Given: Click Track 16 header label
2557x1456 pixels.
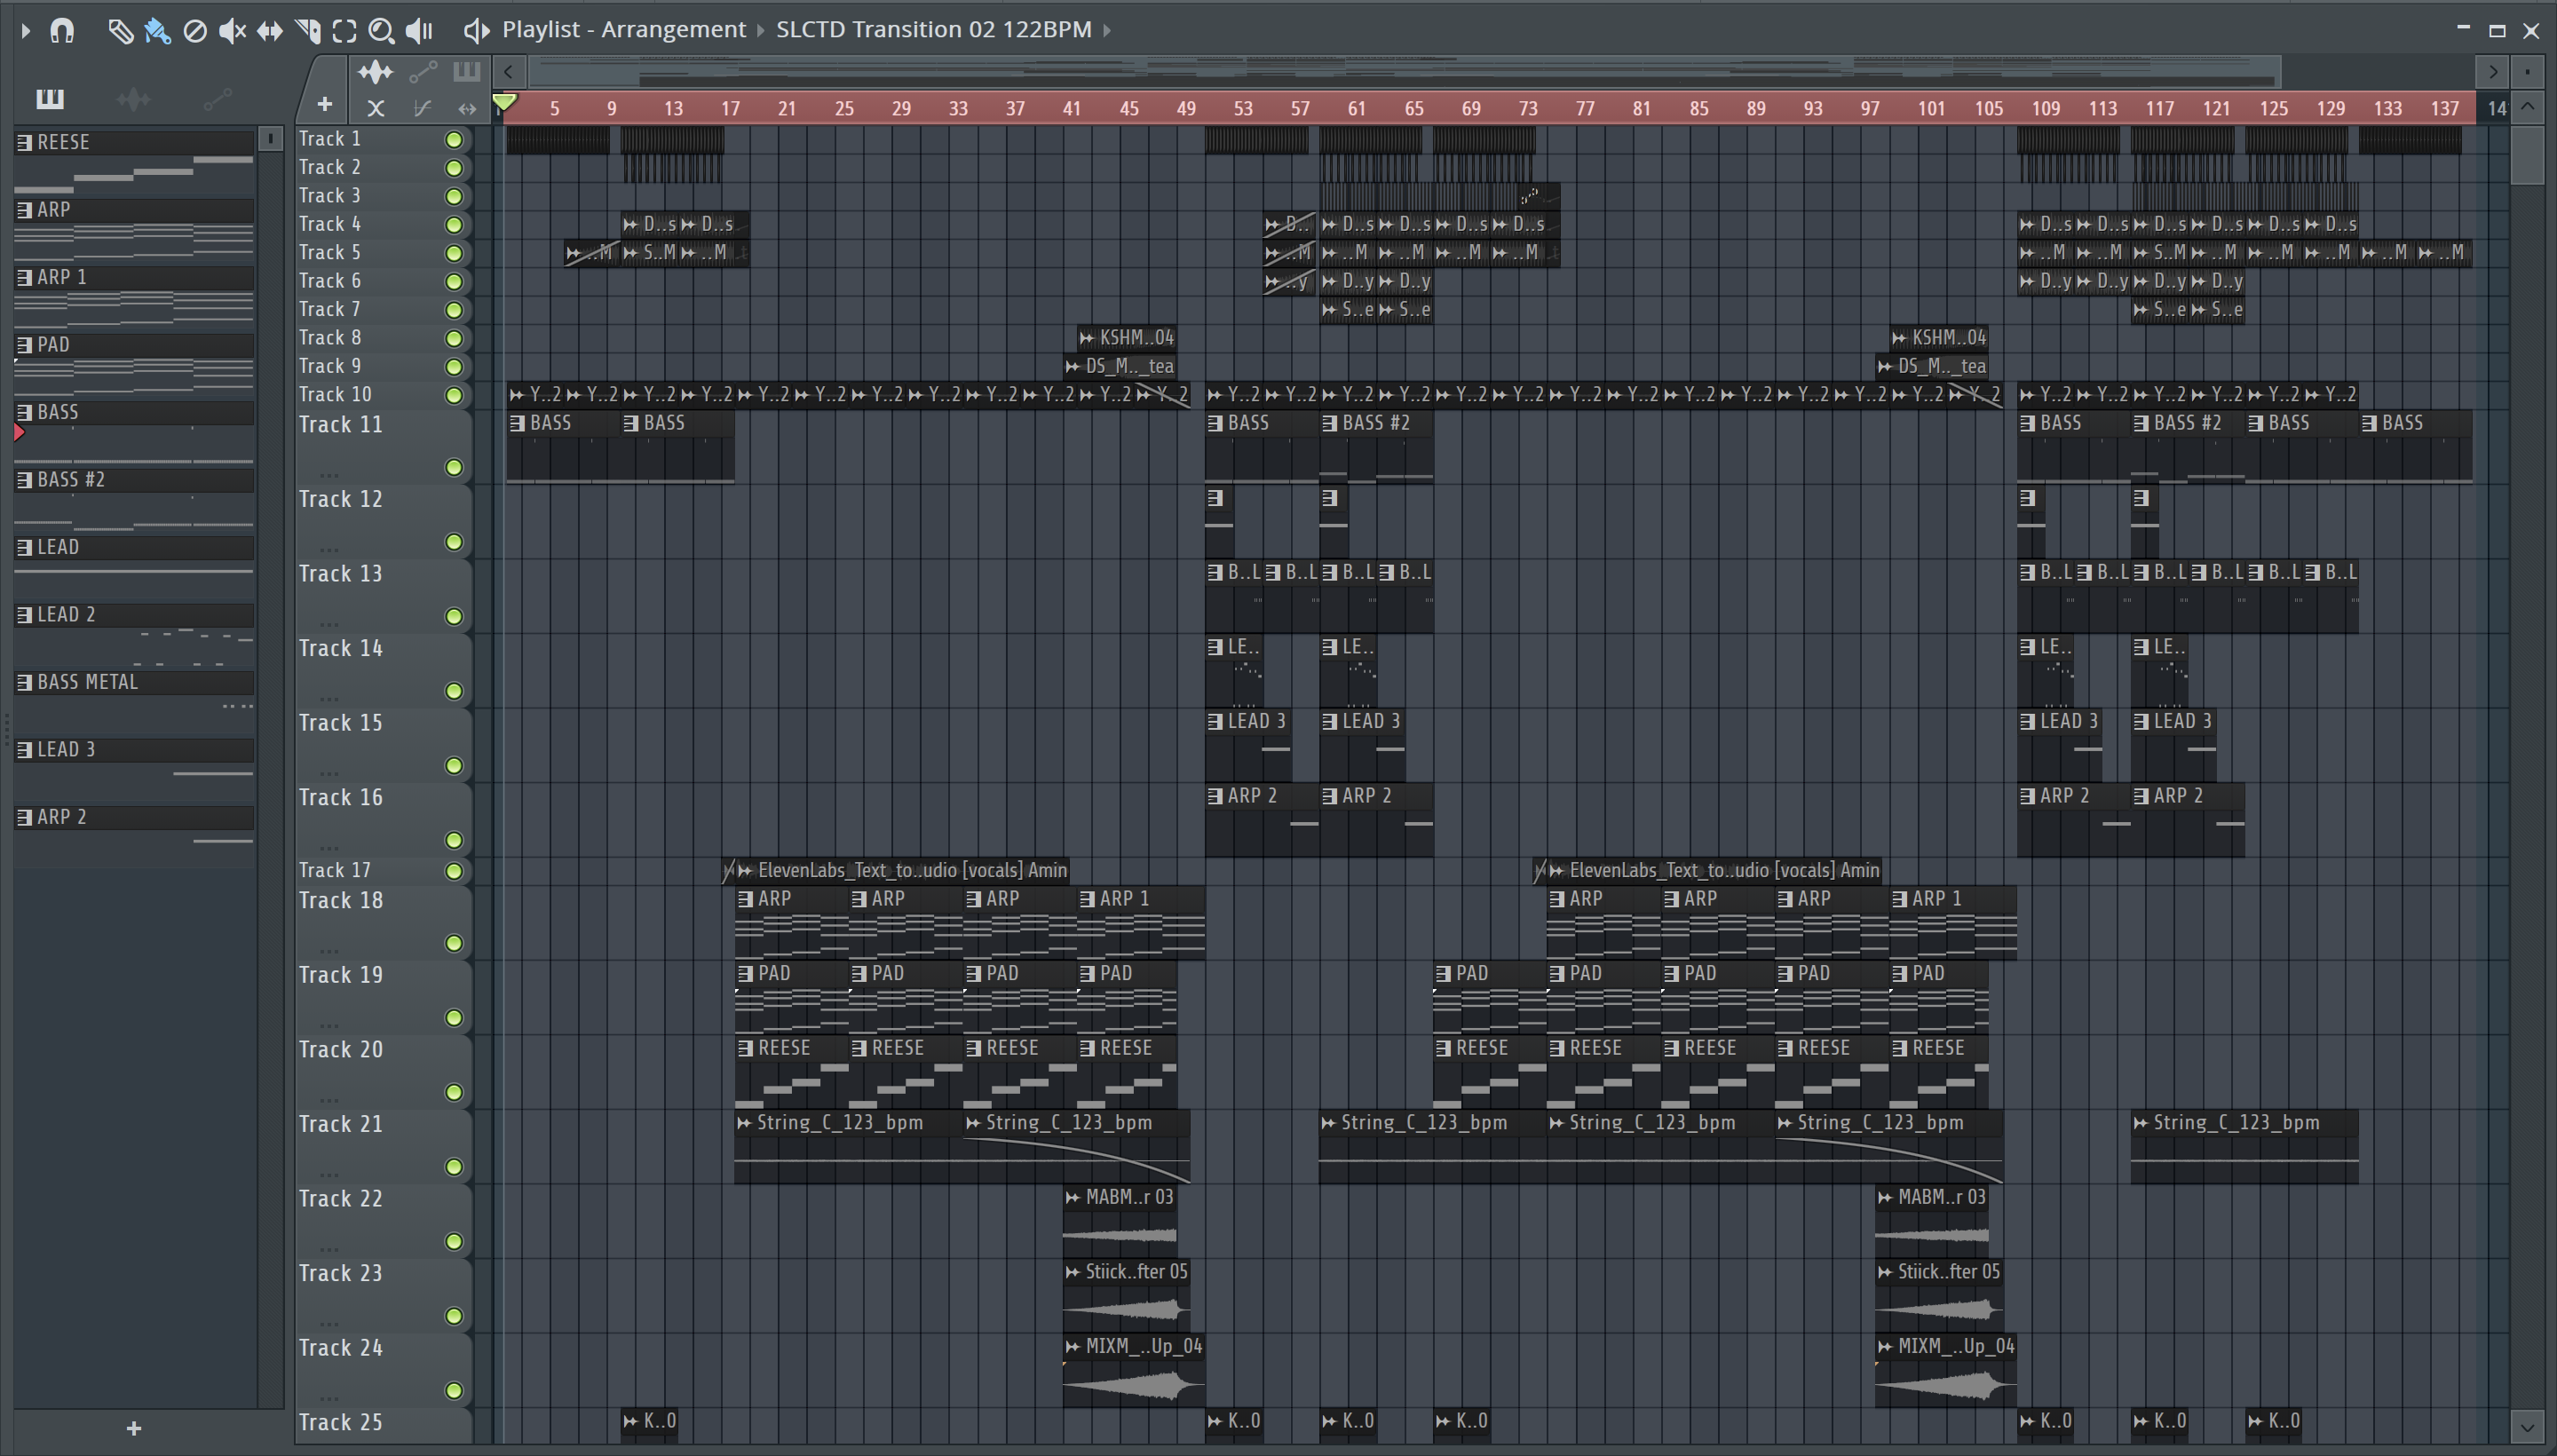Looking at the screenshot, I should click(341, 798).
